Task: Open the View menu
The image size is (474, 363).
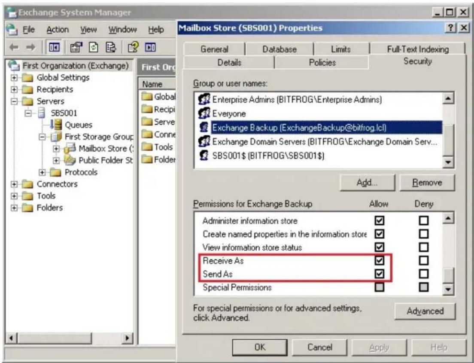Action: pyautogui.click(x=88, y=30)
